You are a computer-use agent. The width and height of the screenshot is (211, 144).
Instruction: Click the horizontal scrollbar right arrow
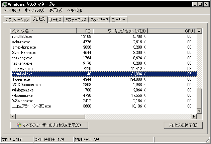[x=194, y=117]
